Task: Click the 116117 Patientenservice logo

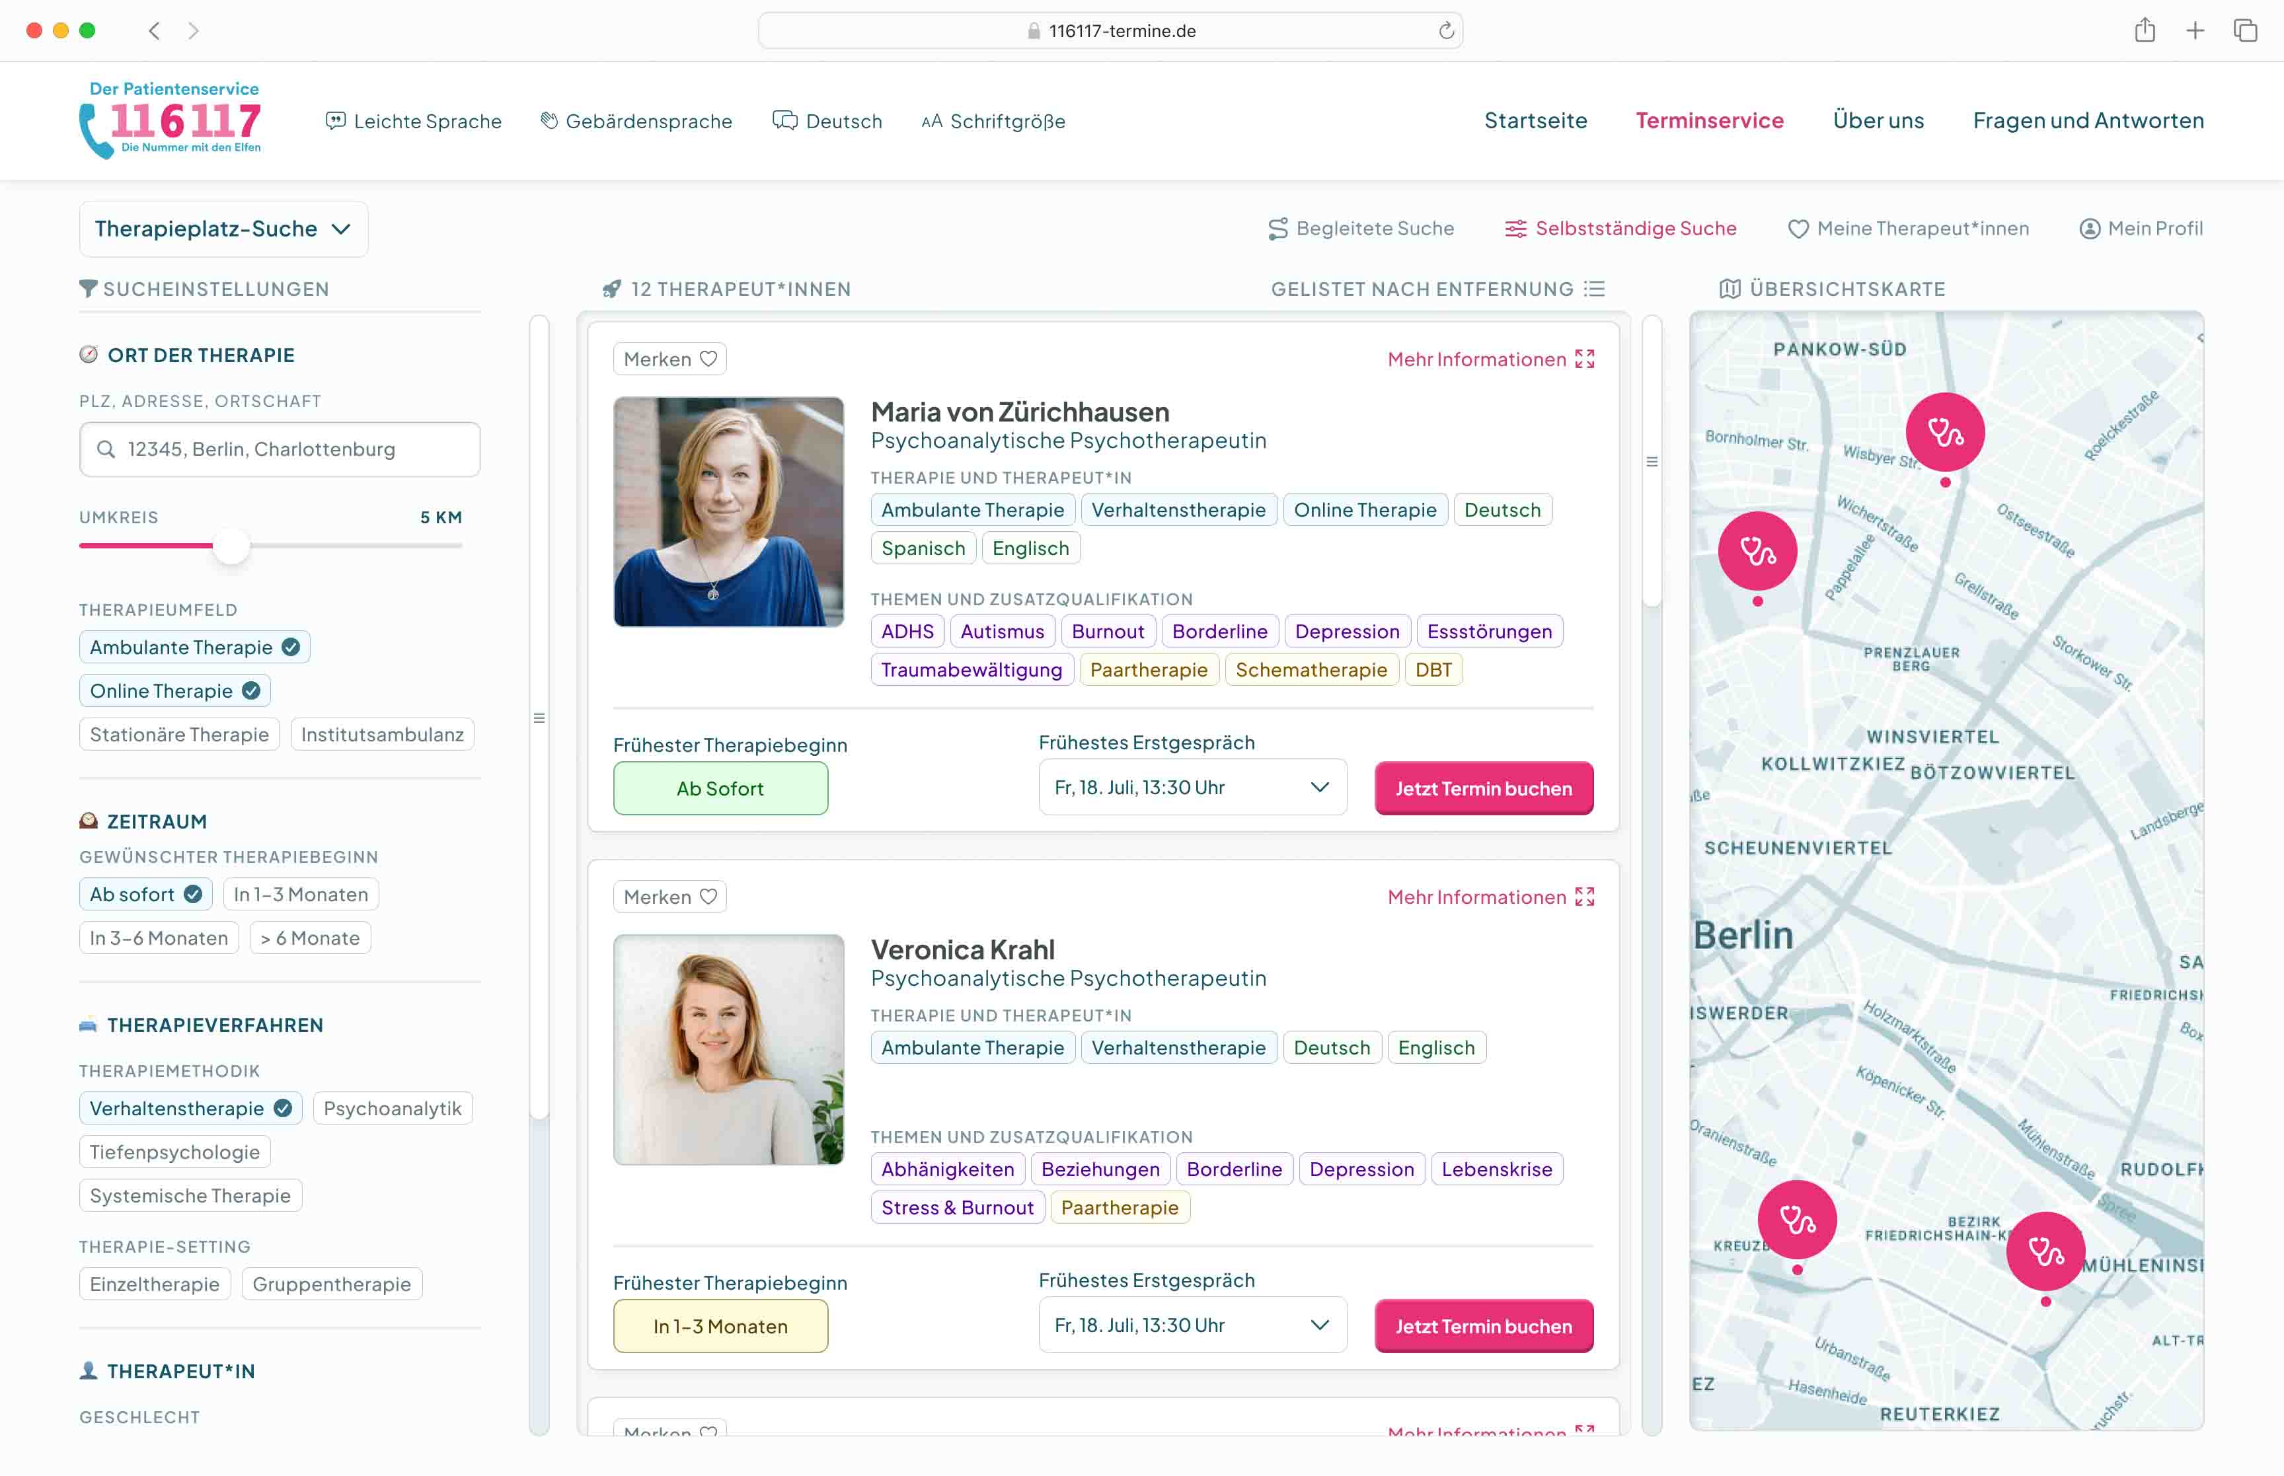Action: click(171, 120)
